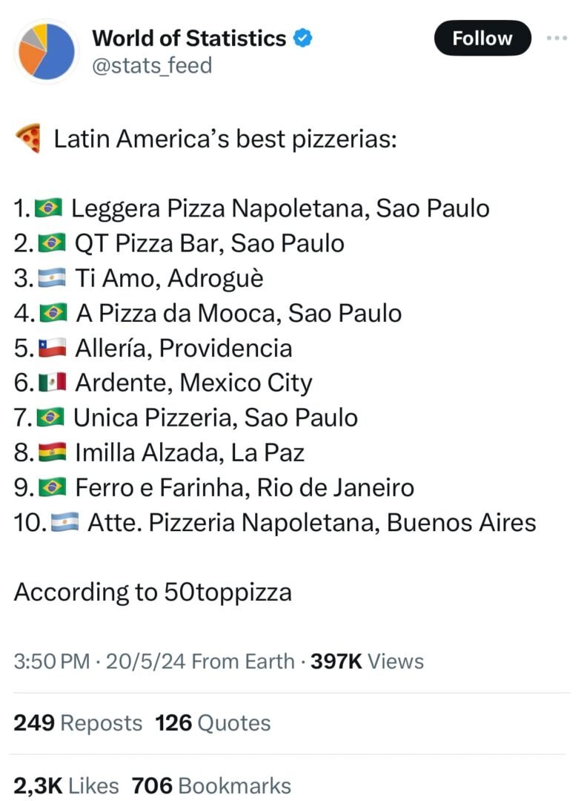
Task: Click the 706 Bookmarks count
Action: [211, 785]
